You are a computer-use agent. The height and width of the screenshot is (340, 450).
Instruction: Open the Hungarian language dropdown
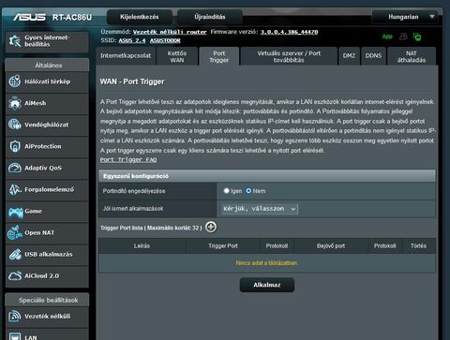pyautogui.click(x=405, y=17)
